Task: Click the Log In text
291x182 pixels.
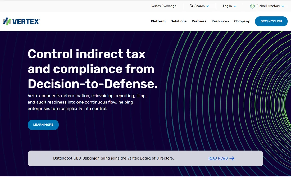Action: pos(227,6)
